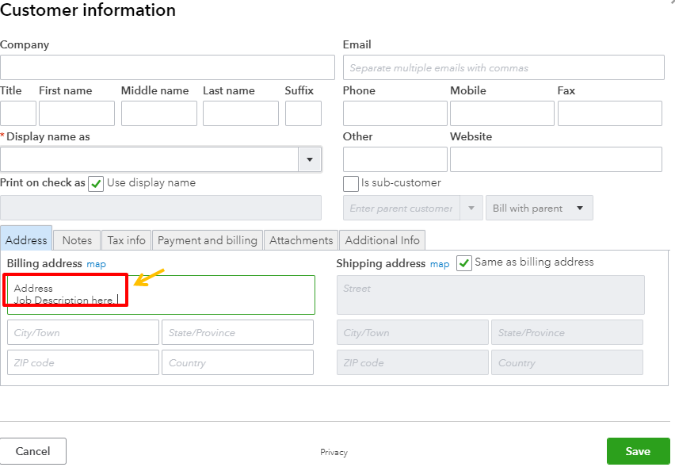Screen dimensions: 675x467
Task: Open the Additional Info tab
Action: click(382, 240)
